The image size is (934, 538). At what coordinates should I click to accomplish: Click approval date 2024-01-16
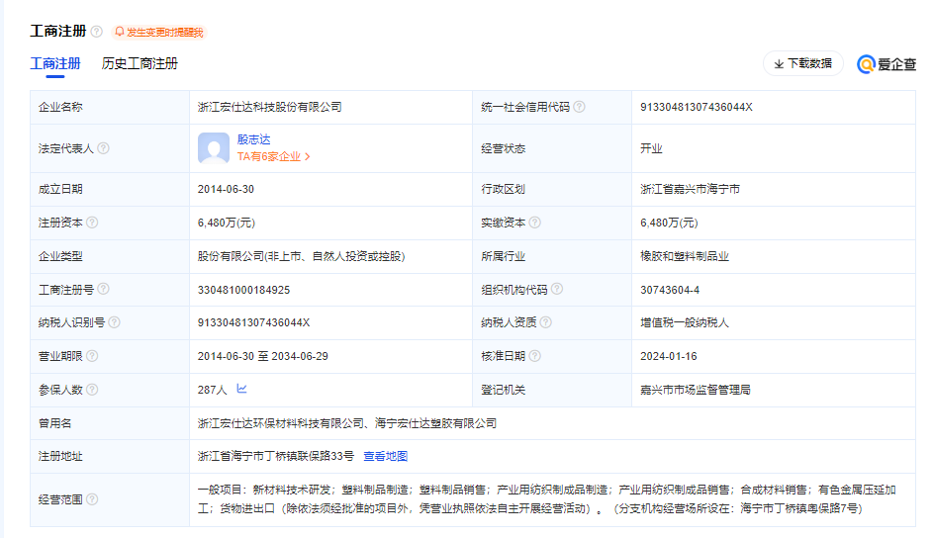(668, 356)
